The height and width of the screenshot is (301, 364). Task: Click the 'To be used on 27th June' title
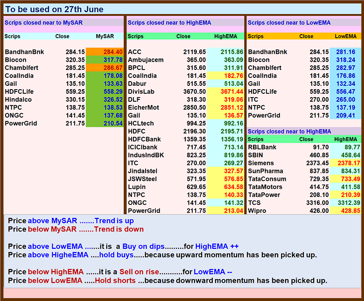(x=54, y=9)
